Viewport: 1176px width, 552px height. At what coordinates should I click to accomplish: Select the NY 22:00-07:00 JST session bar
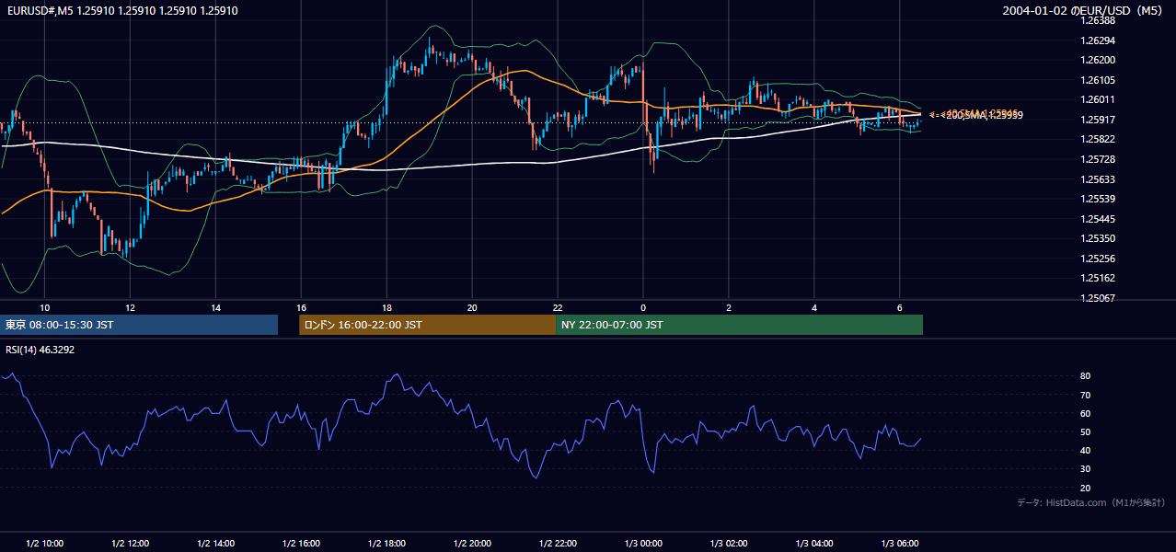739,325
